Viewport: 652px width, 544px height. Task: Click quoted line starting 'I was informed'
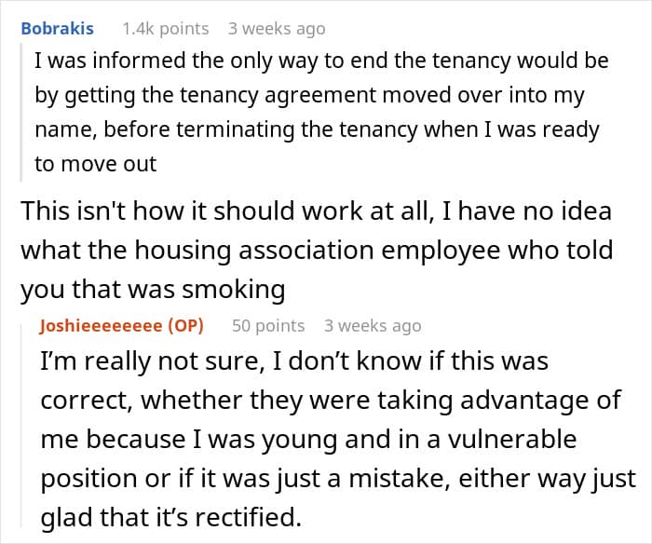(x=321, y=61)
